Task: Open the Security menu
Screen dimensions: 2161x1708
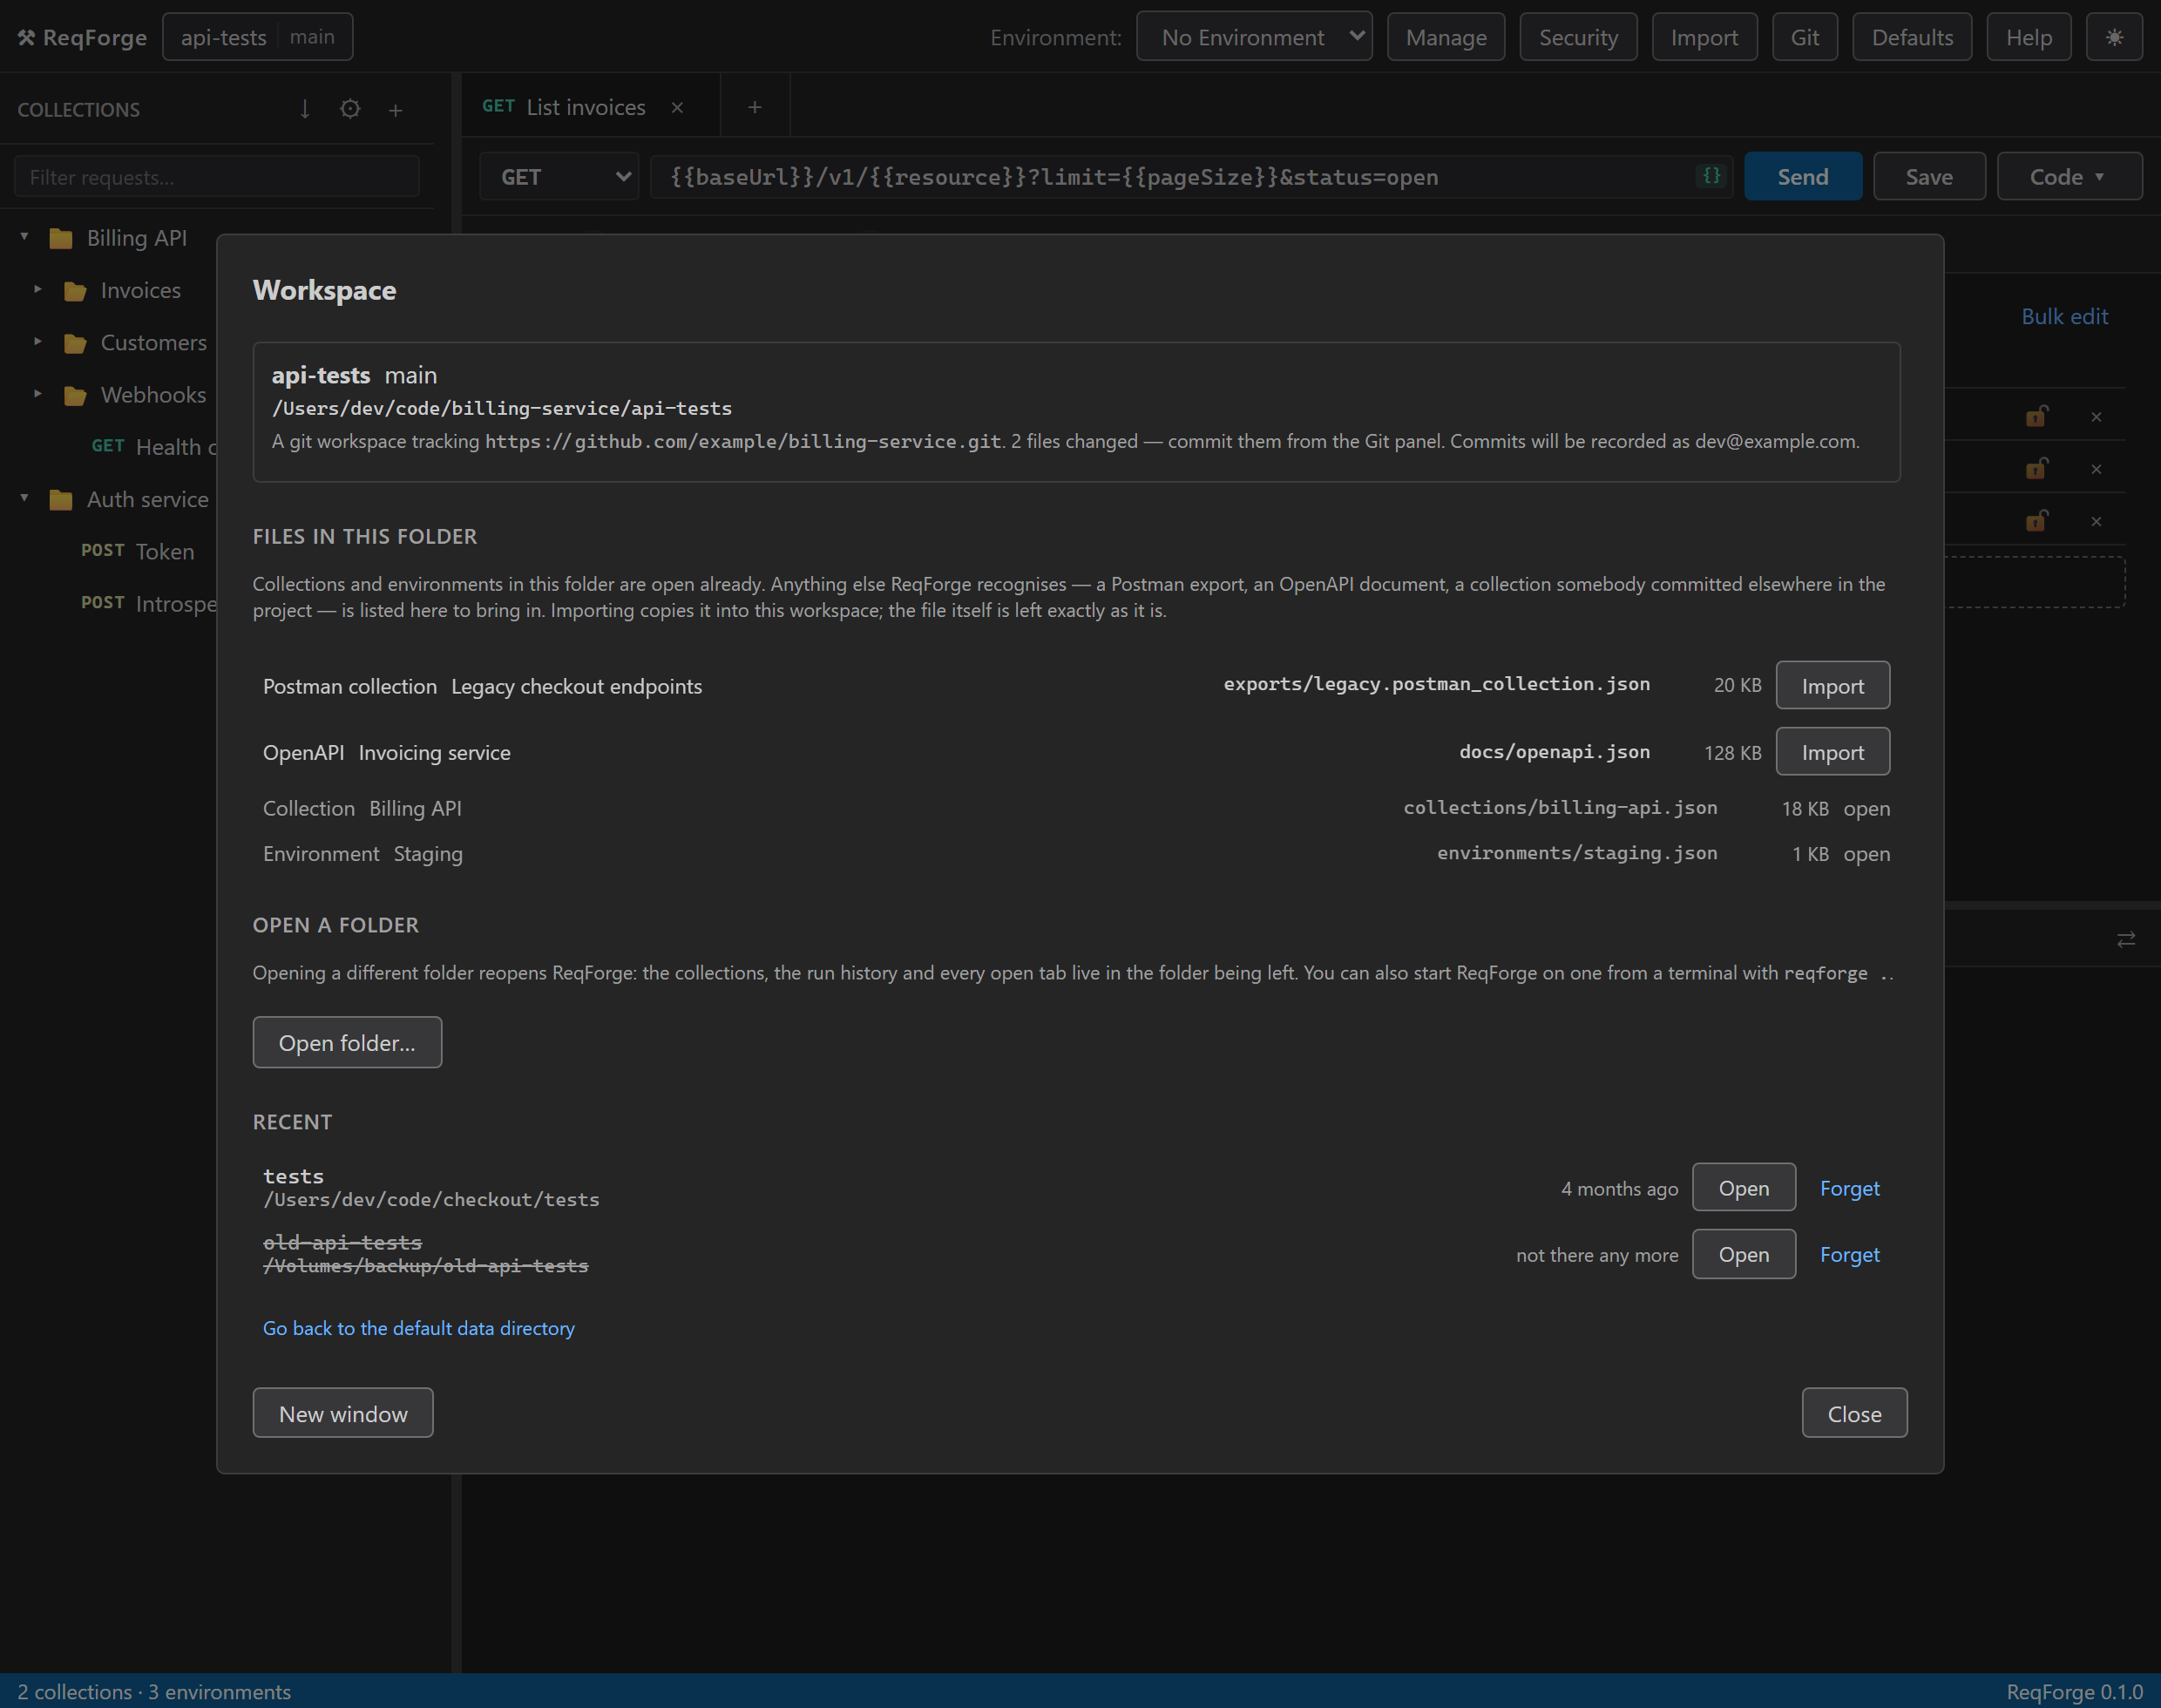Action: (x=1578, y=37)
